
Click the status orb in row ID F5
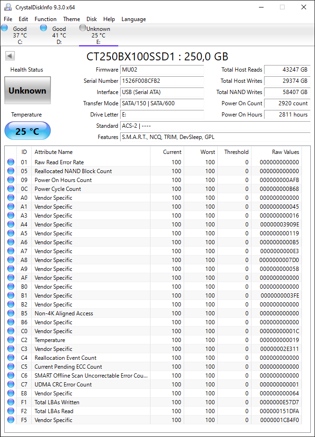11,420
